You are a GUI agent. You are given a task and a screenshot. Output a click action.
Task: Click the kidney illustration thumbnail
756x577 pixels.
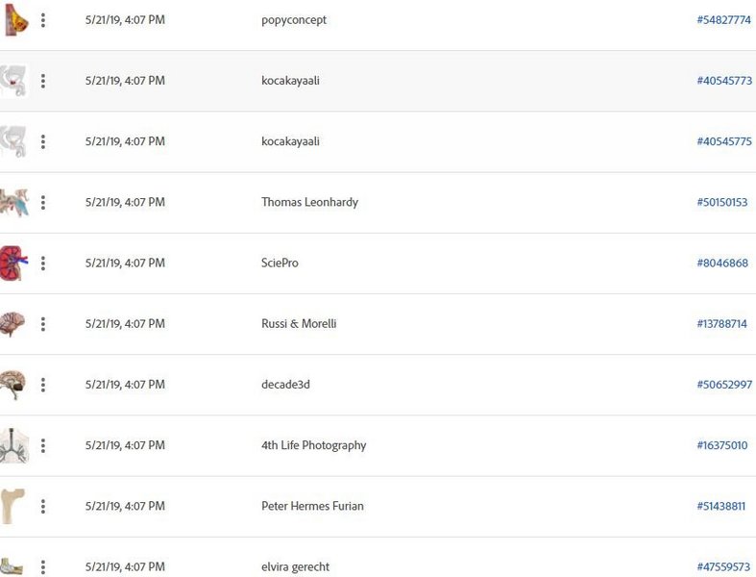pyautogui.click(x=13, y=263)
